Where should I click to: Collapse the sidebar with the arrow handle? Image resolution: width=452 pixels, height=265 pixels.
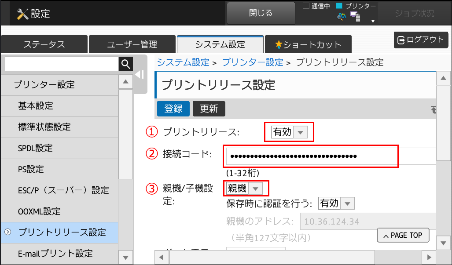(x=140, y=75)
